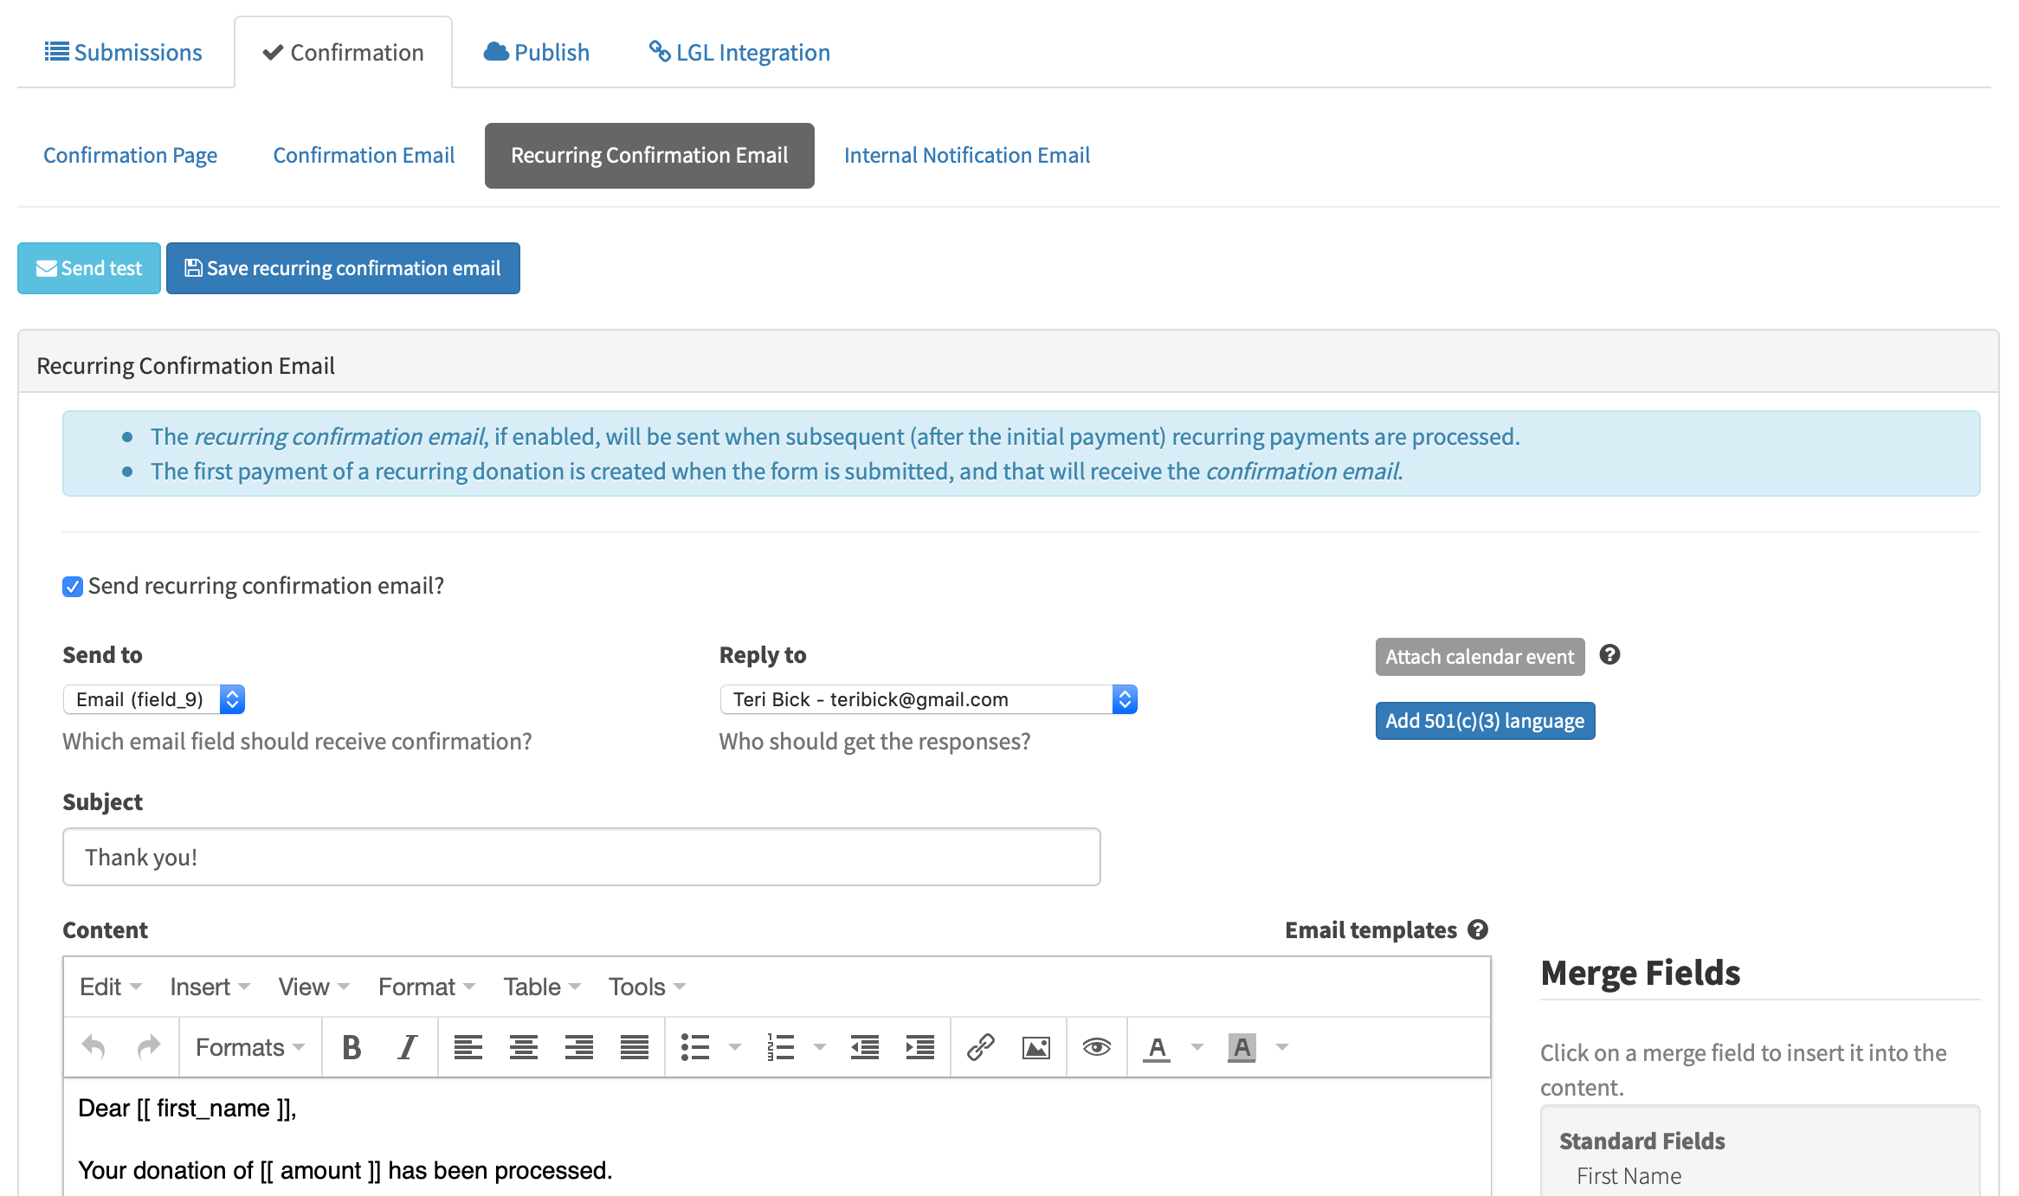Click Add 501(c)(3) language button
2019x1196 pixels.
coord(1484,721)
